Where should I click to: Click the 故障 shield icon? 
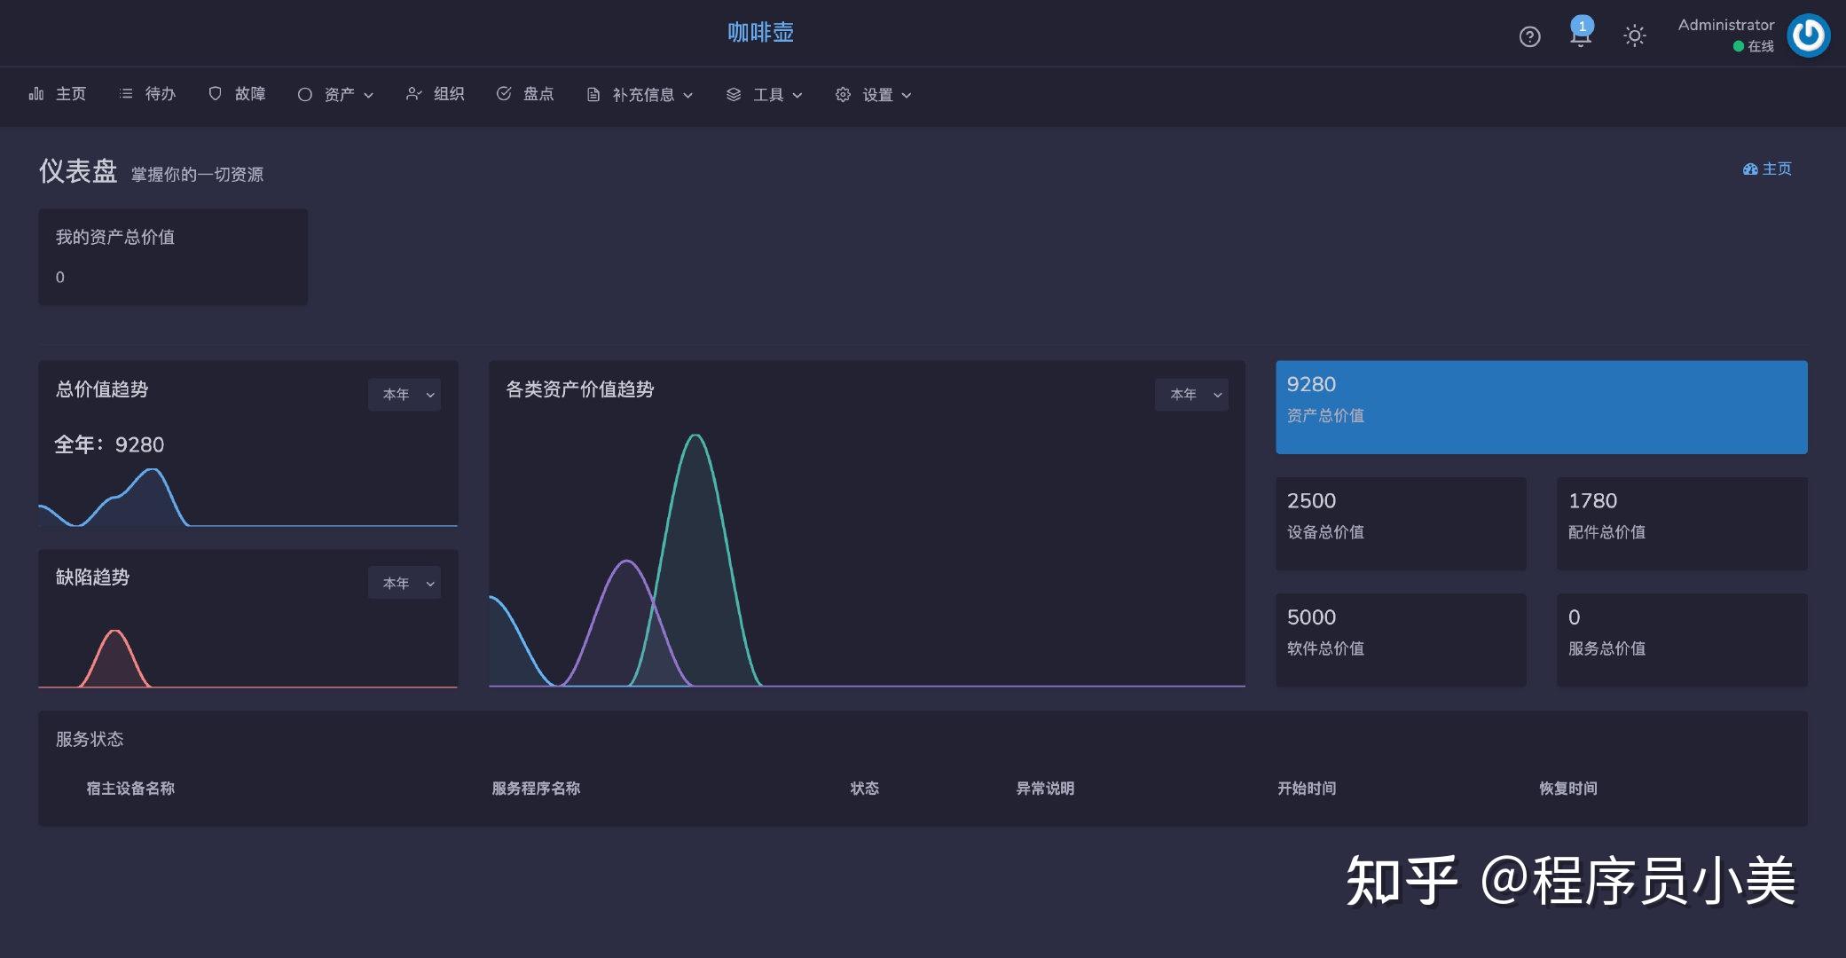[214, 93]
